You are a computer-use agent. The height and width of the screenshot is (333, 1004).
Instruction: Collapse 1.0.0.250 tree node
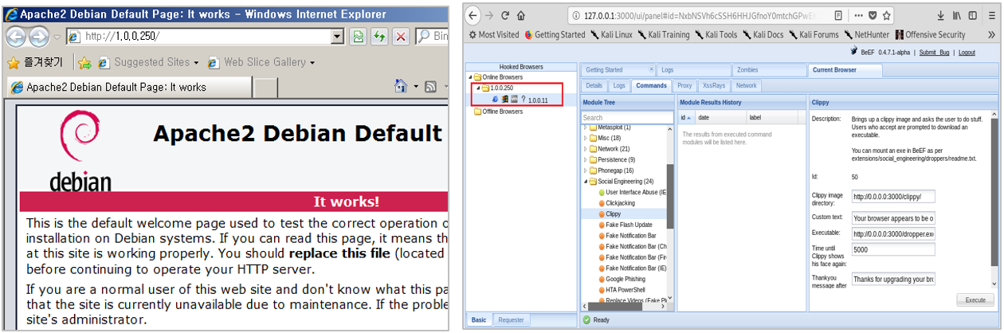pos(477,88)
